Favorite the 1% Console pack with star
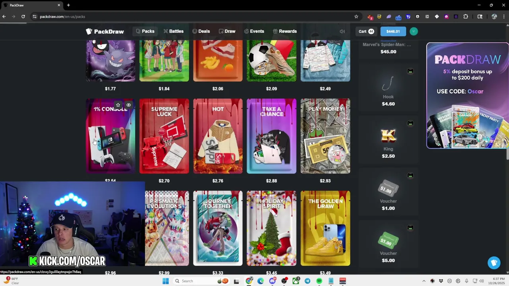 click(118, 105)
